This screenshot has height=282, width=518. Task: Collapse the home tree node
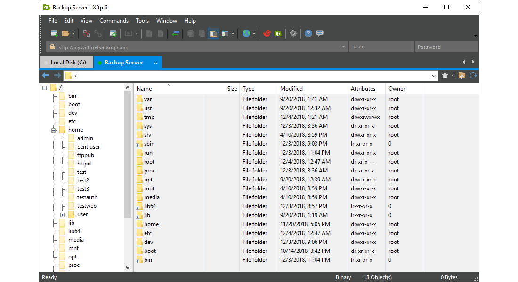(54, 129)
